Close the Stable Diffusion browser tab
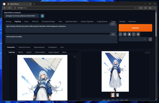Image resolution: width=159 pixels, height=103 pixels. [30, 4]
